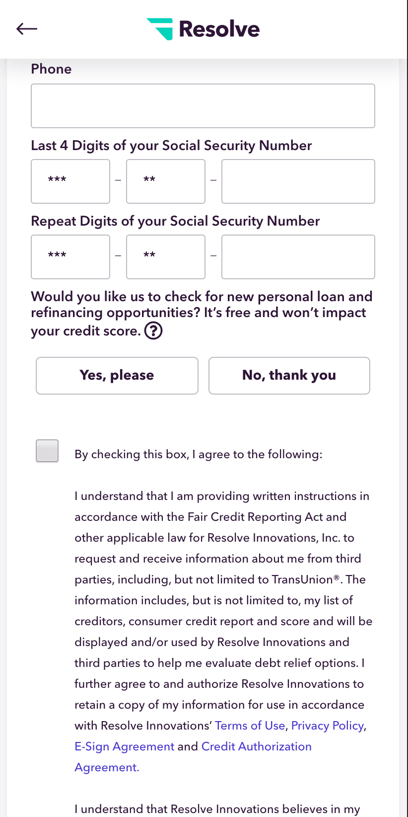Go back using the arrow icon
Image resolution: width=408 pixels, height=817 pixels.
click(x=27, y=29)
